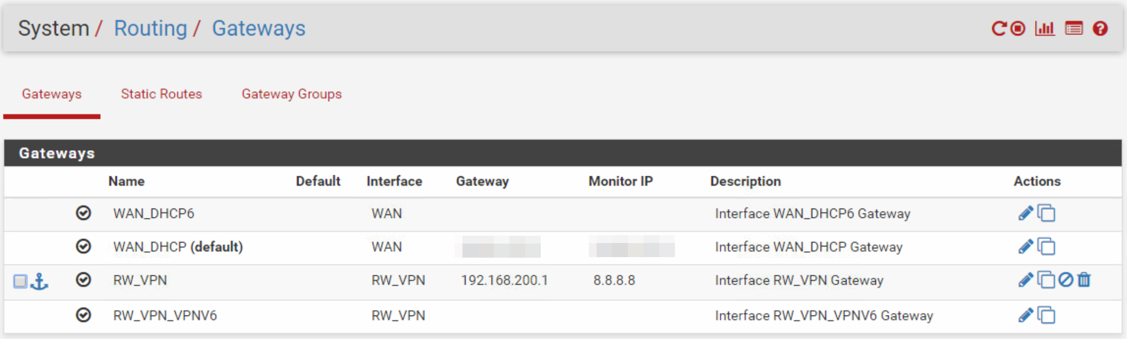The image size is (1127, 339).
Task: Open the status graph icon in header
Action: [x=1045, y=28]
